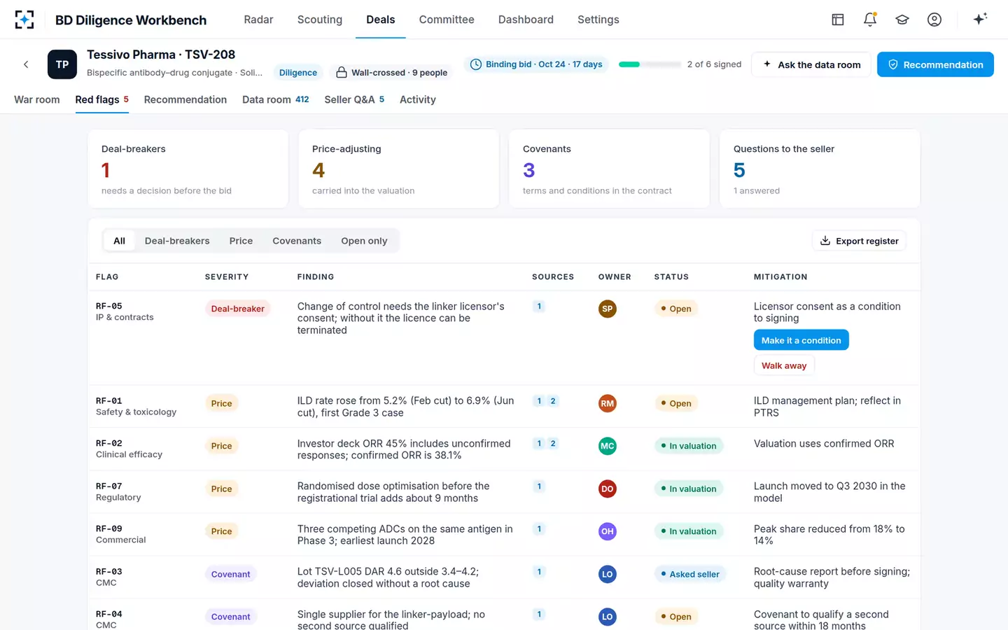Open the Deal-breakers summary card
Image resolution: width=1008 pixels, height=630 pixels.
(188, 169)
